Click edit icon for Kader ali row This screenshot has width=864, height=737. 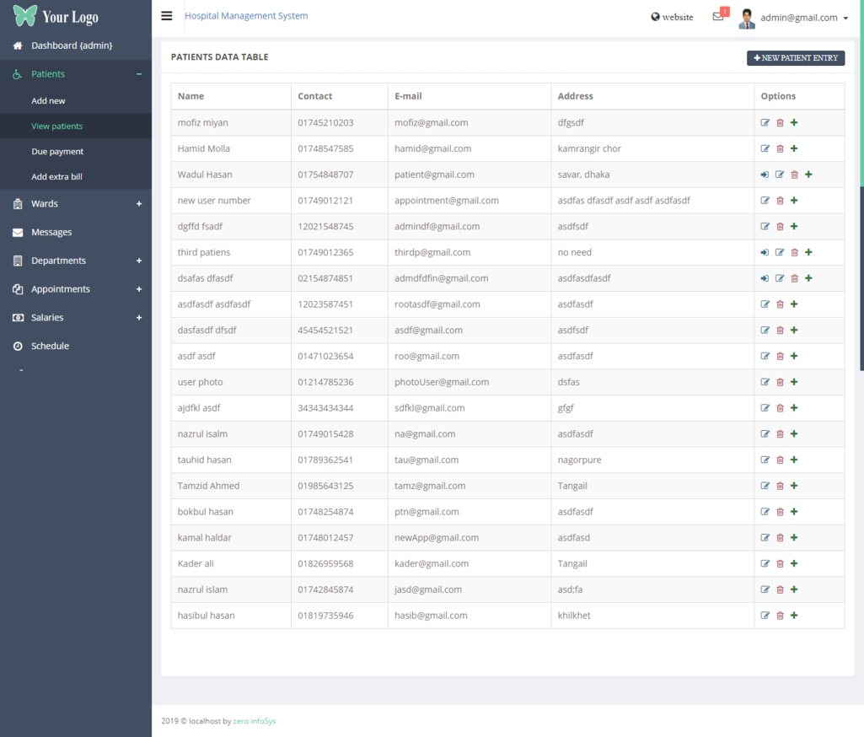click(765, 564)
